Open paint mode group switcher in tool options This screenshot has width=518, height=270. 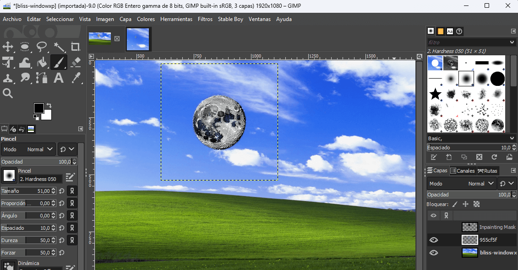pos(67,149)
